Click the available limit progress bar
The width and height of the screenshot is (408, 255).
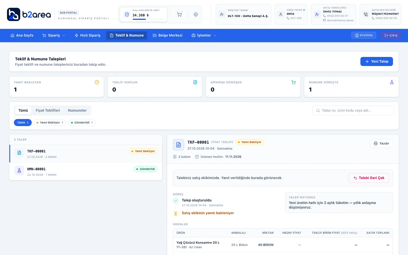pos(148,19)
